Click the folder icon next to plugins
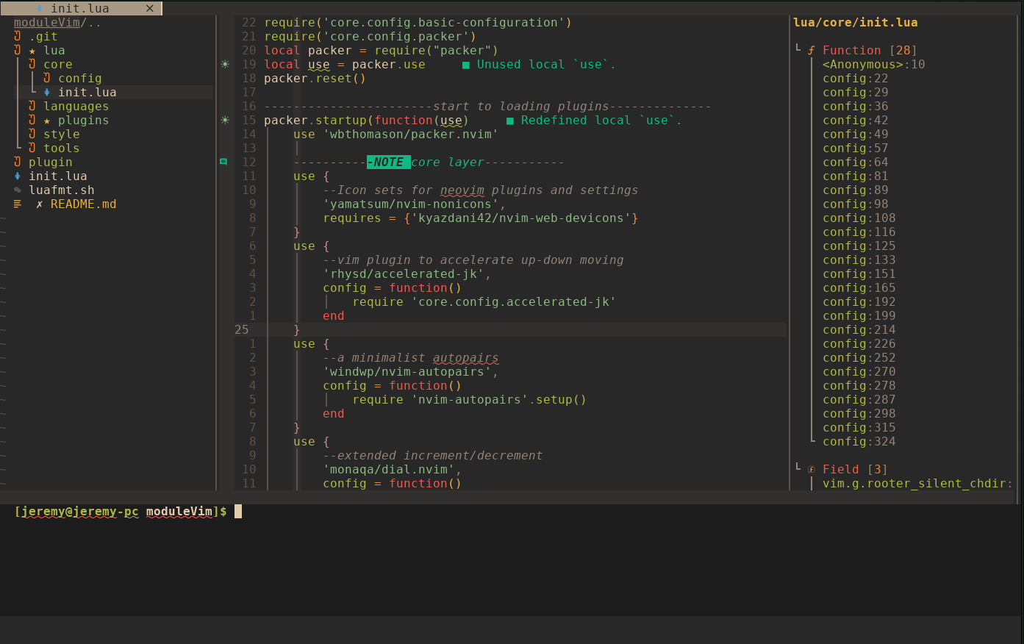 tap(32, 121)
